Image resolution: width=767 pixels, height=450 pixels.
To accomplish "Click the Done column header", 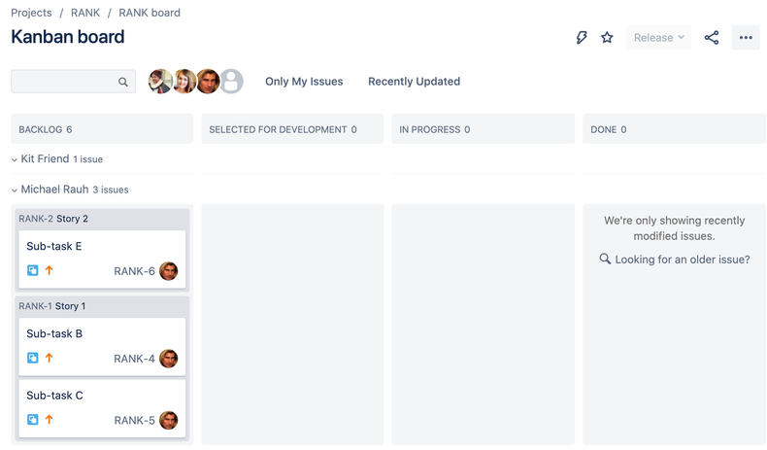I will coord(674,129).
